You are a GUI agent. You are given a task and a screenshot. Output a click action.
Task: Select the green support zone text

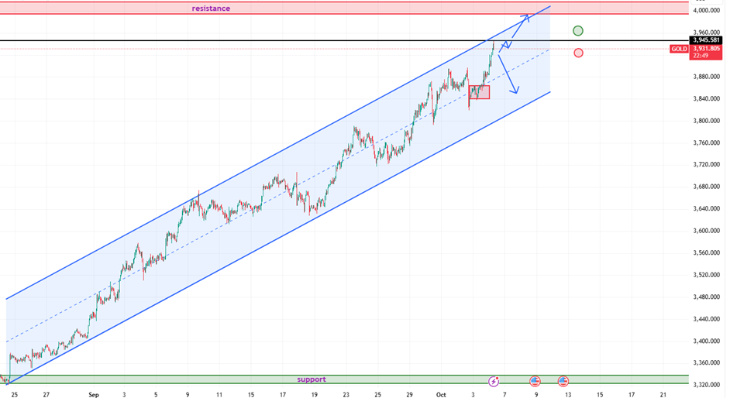coord(311,379)
